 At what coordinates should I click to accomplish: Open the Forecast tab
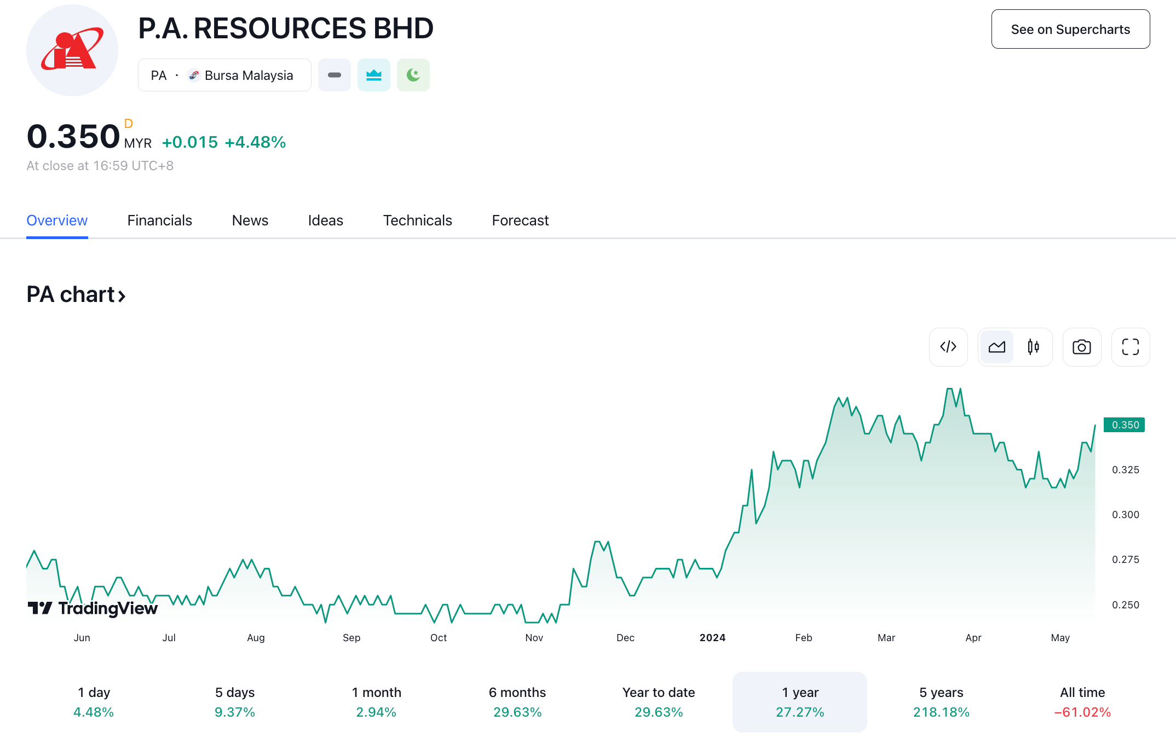click(x=520, y=220)
